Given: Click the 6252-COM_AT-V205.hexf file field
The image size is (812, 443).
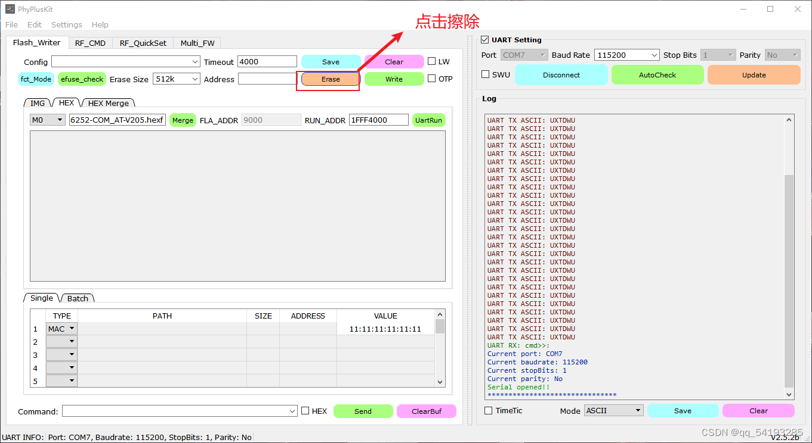Looking at the screenshot, I should click(118, 120).
